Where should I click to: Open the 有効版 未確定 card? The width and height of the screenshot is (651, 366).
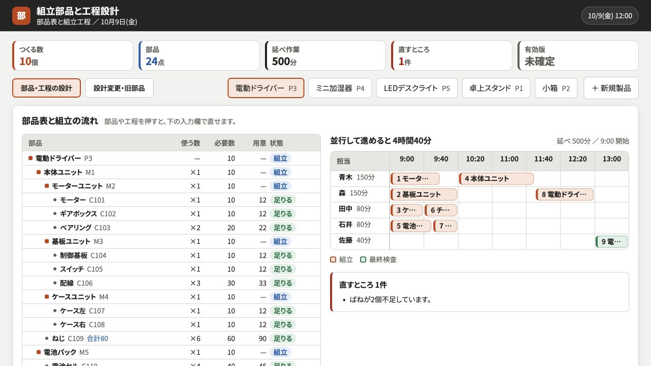tap(578, 55)
